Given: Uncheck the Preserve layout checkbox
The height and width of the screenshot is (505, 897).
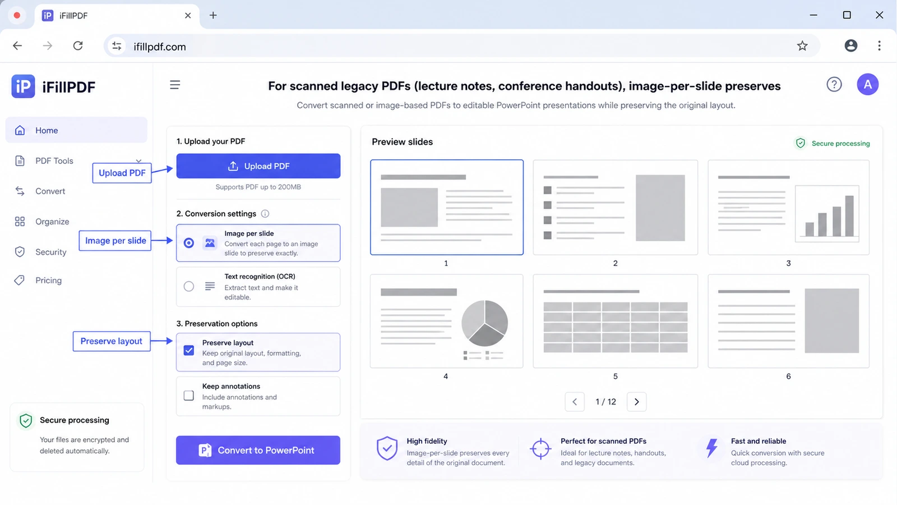Looking at the screenshot, I should click(x=189, y=350).
